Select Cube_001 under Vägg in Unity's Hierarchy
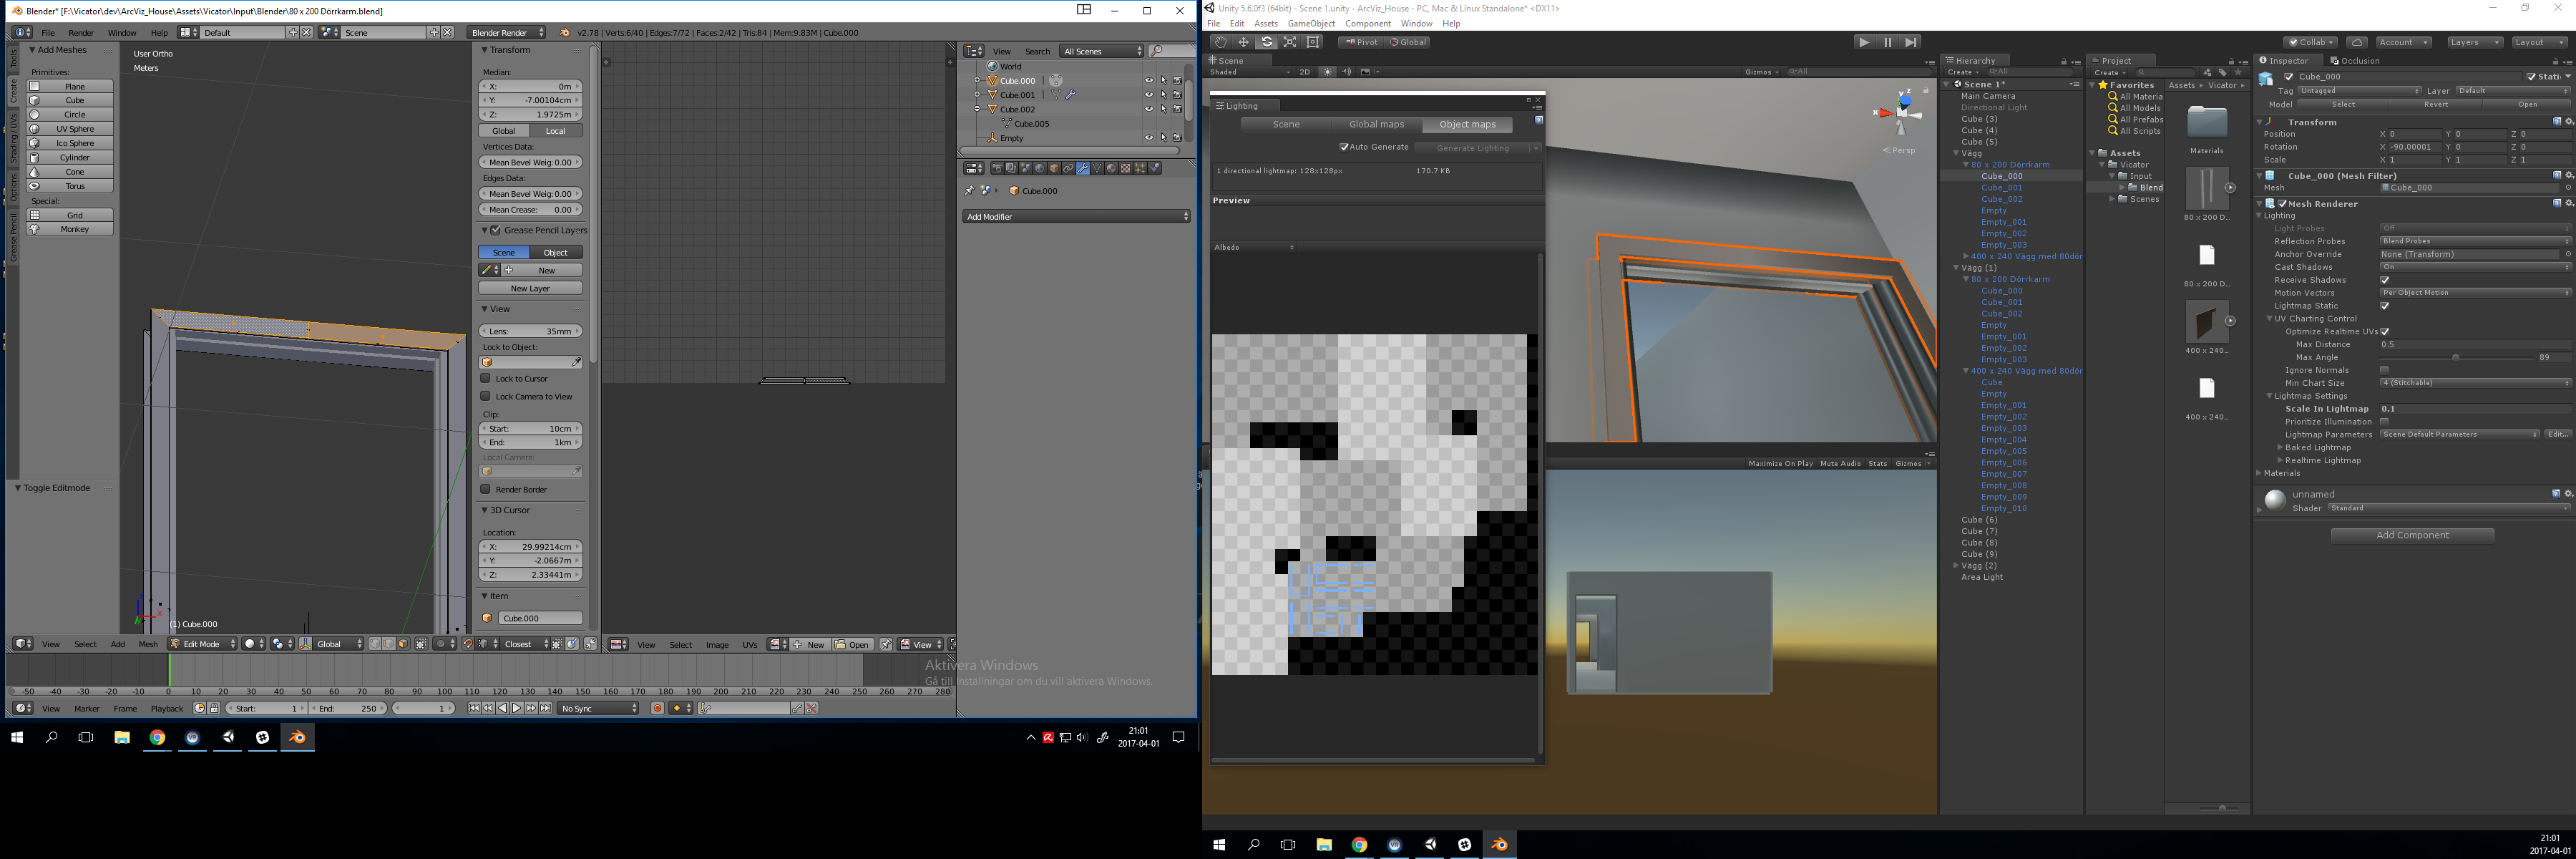 (2001, 187)
